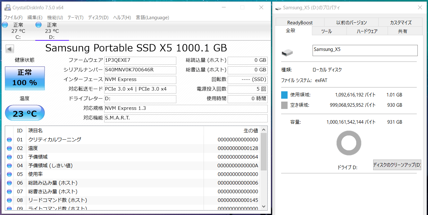The image size is (428, 215).
Task: Click the 項目名 column header
Action: click(x=115, y=130)
